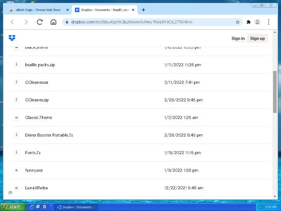Click the archive icon beside Driver Booster Portable.7z

click(x=16, y=135)
